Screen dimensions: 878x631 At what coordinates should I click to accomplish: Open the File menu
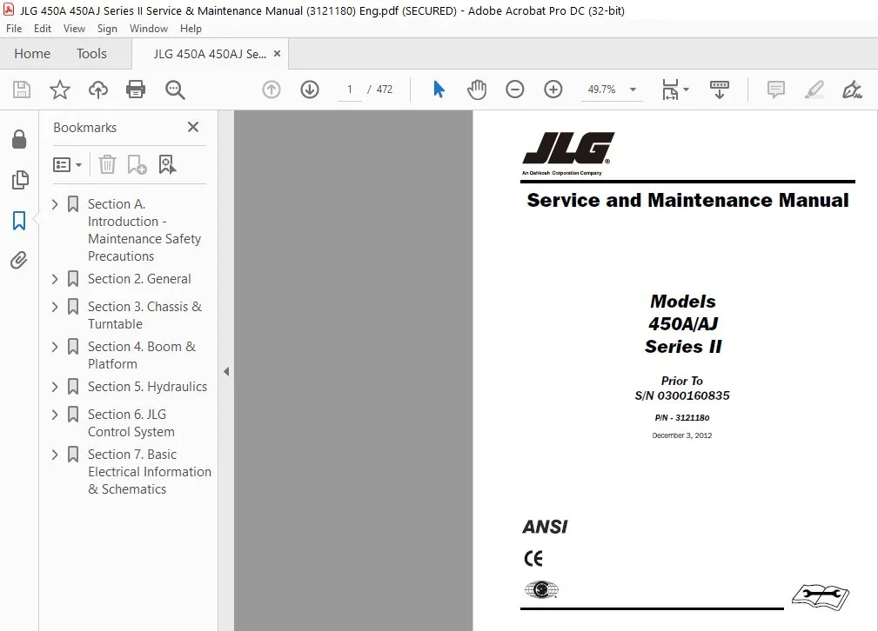coord(14,29)
